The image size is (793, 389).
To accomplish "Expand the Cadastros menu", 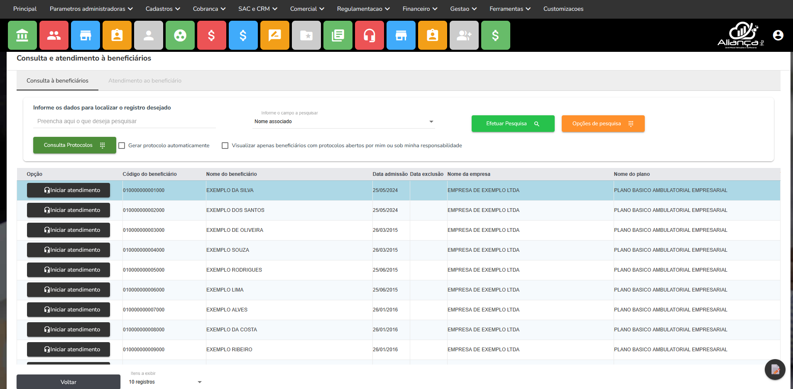I will 162,9.
